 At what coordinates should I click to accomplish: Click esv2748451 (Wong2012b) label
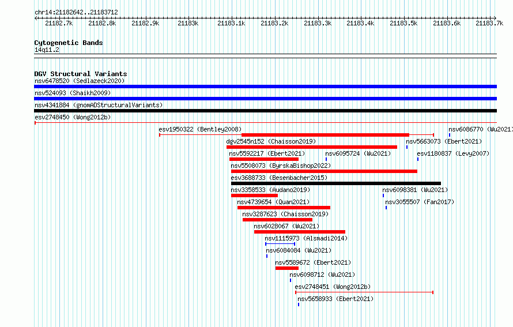pos(333,287)
